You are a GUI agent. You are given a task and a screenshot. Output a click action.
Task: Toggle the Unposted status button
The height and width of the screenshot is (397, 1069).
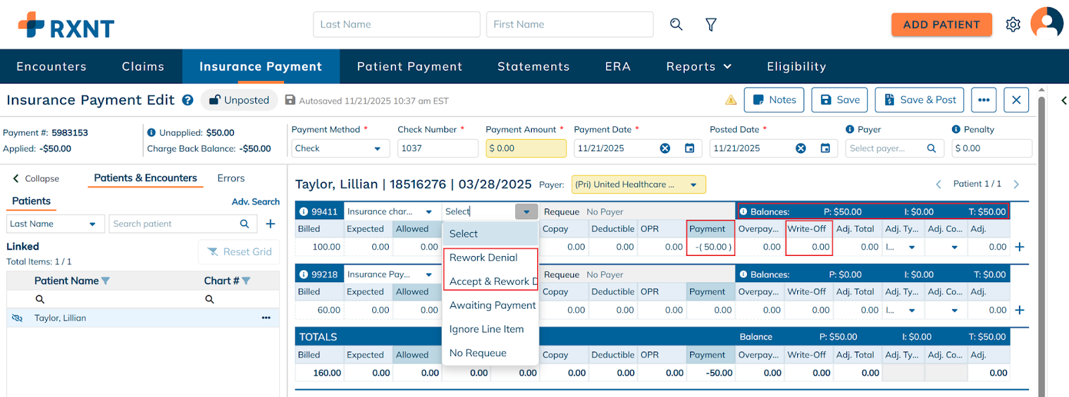click(x=239, y=100)
